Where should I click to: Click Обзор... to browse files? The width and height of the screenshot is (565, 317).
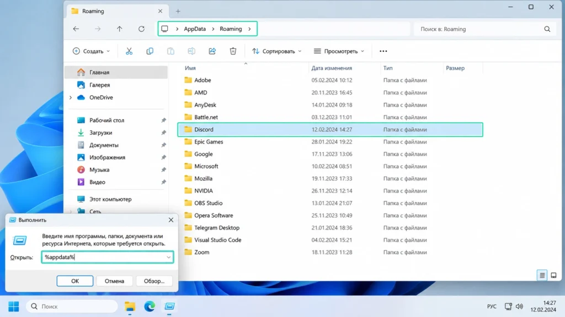click(x=154, y=281)
